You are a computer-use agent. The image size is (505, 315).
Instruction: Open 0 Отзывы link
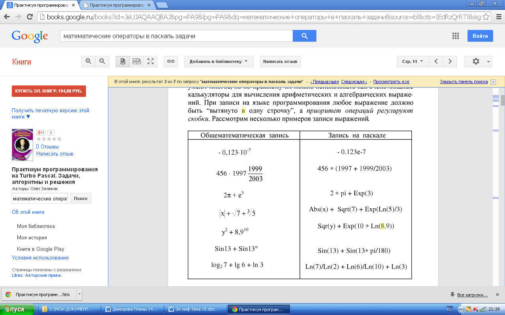click(47, 147)
